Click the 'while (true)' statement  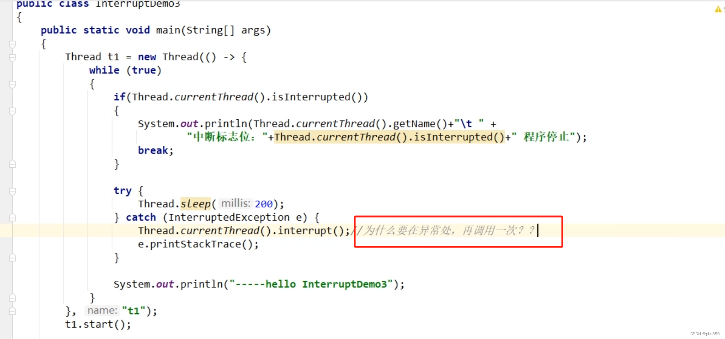coord(125,70)
